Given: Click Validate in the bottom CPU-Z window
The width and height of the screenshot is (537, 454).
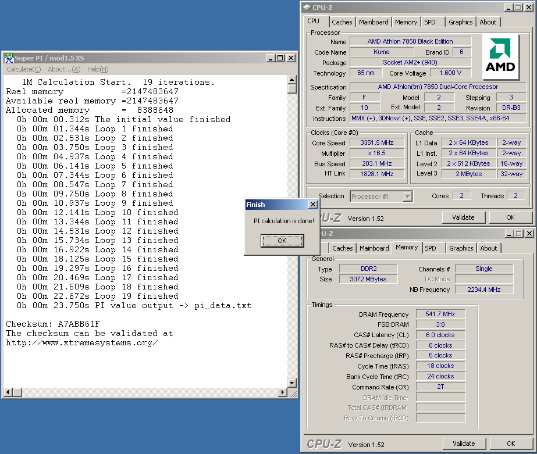Looking at the screenshot, I should tap(464, 444).
